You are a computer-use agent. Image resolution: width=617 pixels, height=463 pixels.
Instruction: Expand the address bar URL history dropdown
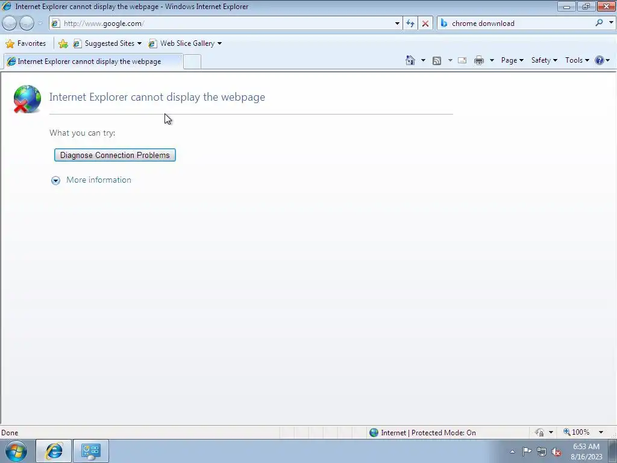397,24
